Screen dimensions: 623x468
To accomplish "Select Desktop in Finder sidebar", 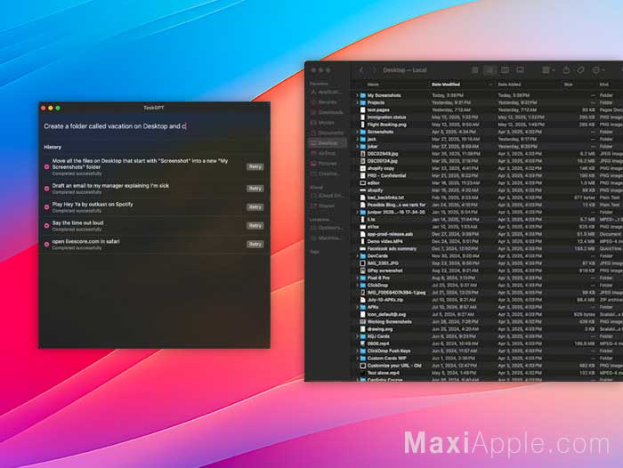I will pos(328,143).
